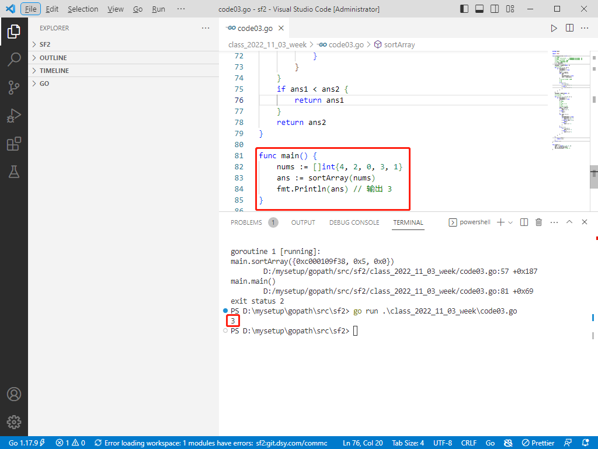598x449 pixels.
Task: Open notifications bell in status bar
Action: pyautogui.click(x=585, y=443)
